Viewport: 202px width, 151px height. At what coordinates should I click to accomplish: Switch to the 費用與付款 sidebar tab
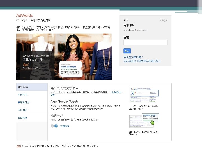tap(24, 102)
